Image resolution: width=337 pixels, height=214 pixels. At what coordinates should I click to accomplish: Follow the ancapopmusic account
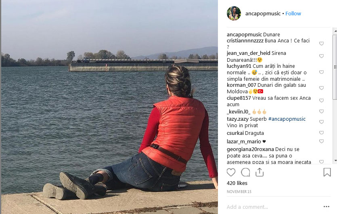click(293, 14)
